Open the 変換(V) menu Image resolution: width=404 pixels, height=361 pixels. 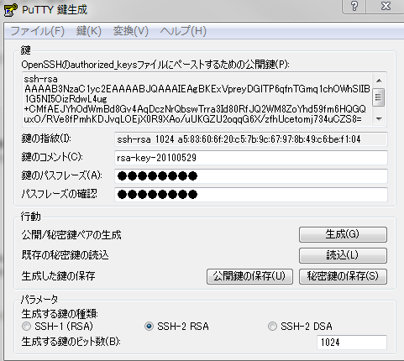[x=130, y=31]
